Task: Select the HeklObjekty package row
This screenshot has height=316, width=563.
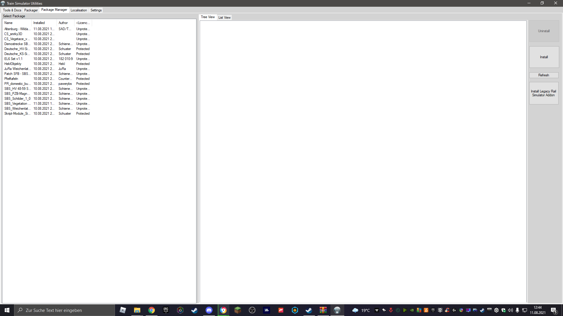Action: click(x=13, y=64)
